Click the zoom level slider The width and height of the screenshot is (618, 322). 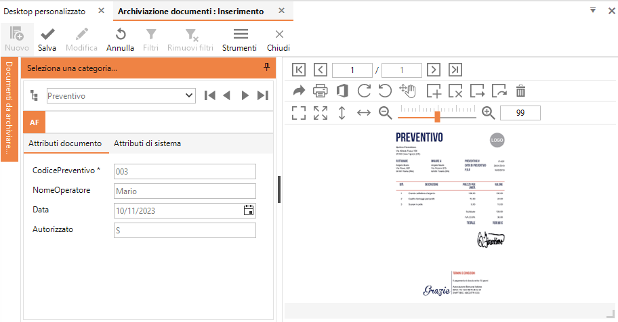tap(437, 116)
